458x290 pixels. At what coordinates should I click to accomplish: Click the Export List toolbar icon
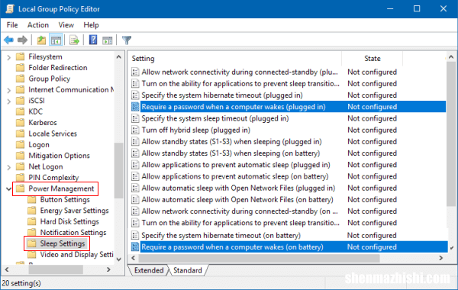tap(74, 40)
